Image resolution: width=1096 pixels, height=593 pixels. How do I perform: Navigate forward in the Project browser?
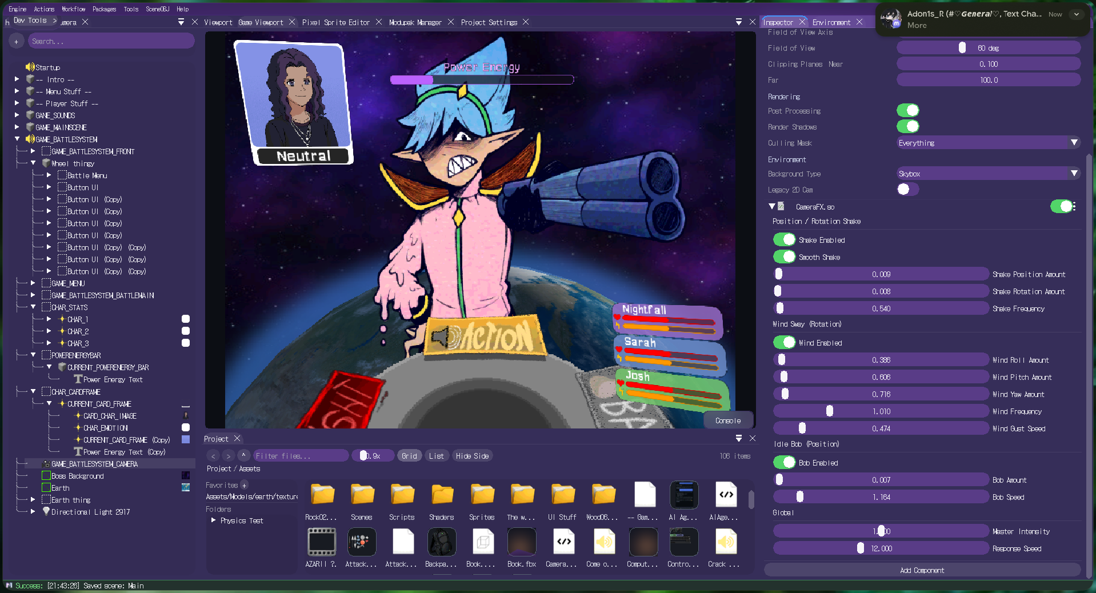(228, 456)
